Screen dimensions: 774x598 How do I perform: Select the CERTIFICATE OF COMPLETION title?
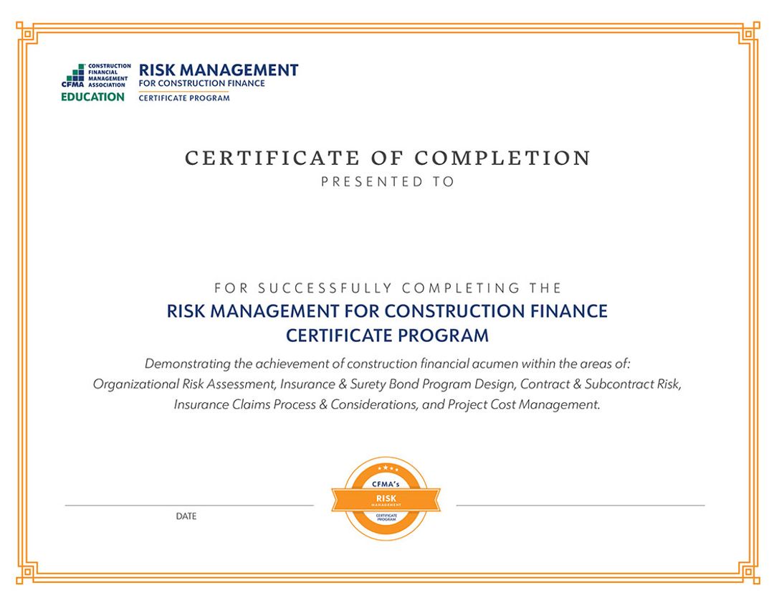[x=388, y=158]
